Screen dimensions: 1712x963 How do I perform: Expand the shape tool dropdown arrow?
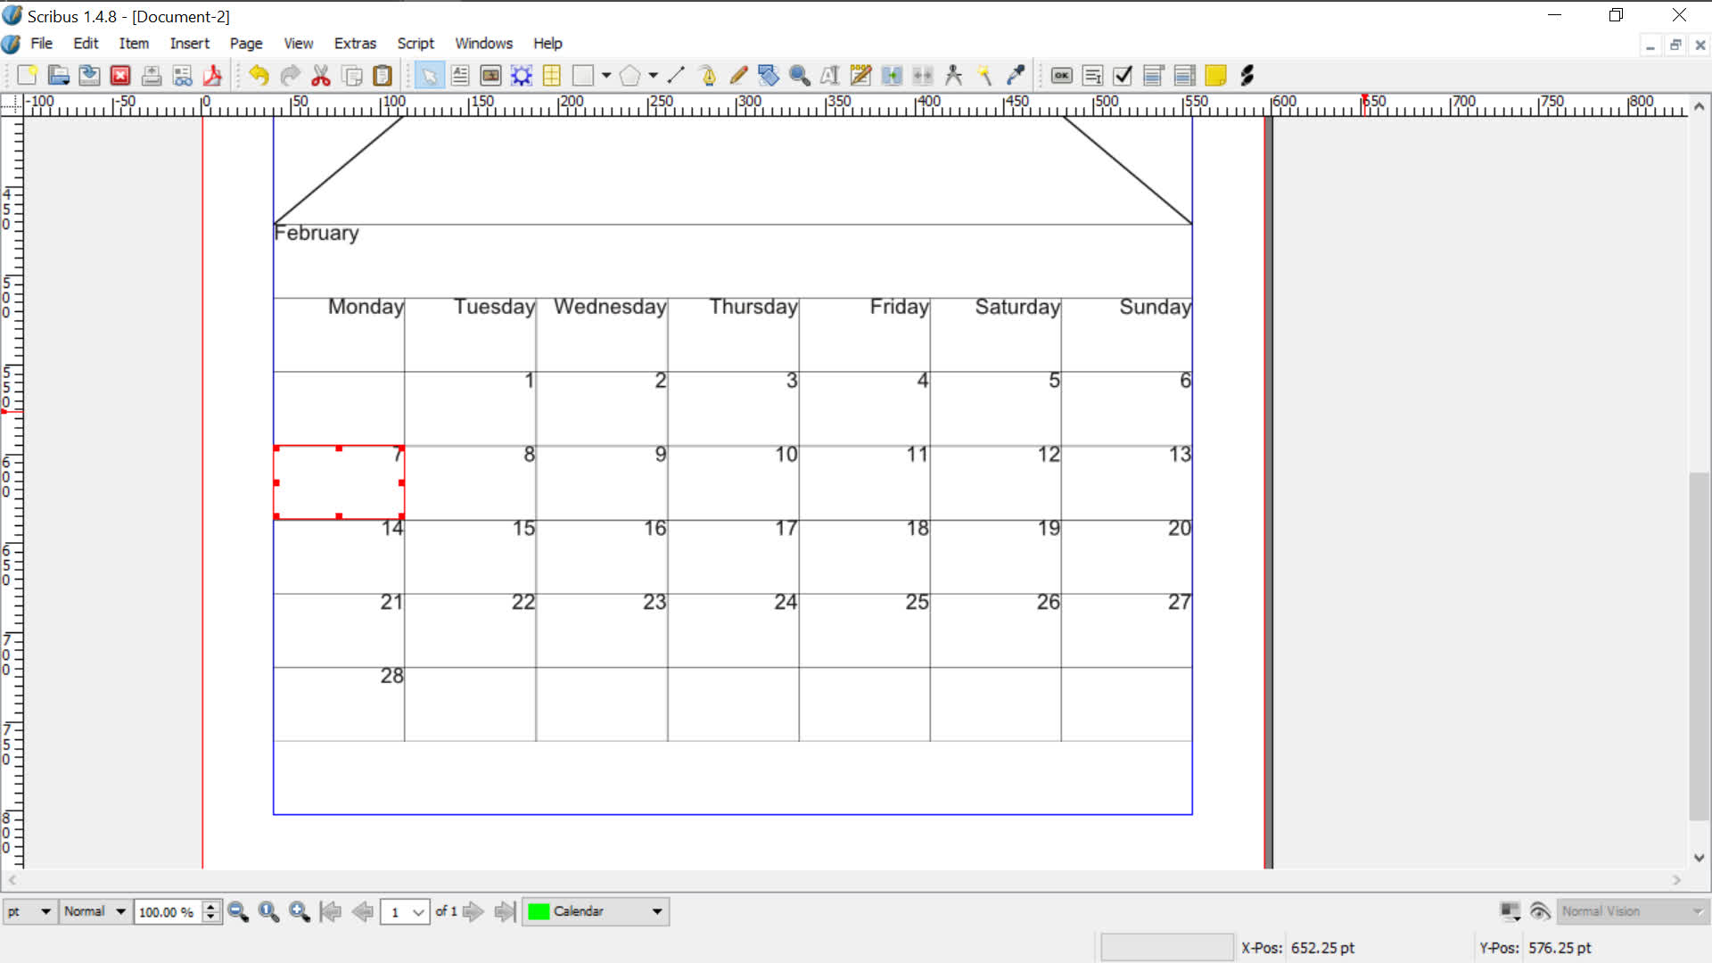point(607,76)
